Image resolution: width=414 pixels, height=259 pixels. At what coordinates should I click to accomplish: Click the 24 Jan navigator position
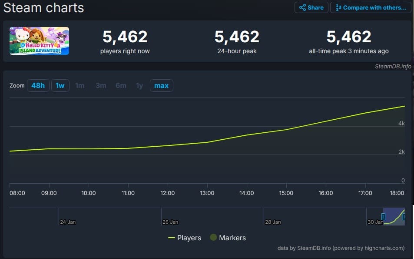pyautogui.click(x=67, y=222)
